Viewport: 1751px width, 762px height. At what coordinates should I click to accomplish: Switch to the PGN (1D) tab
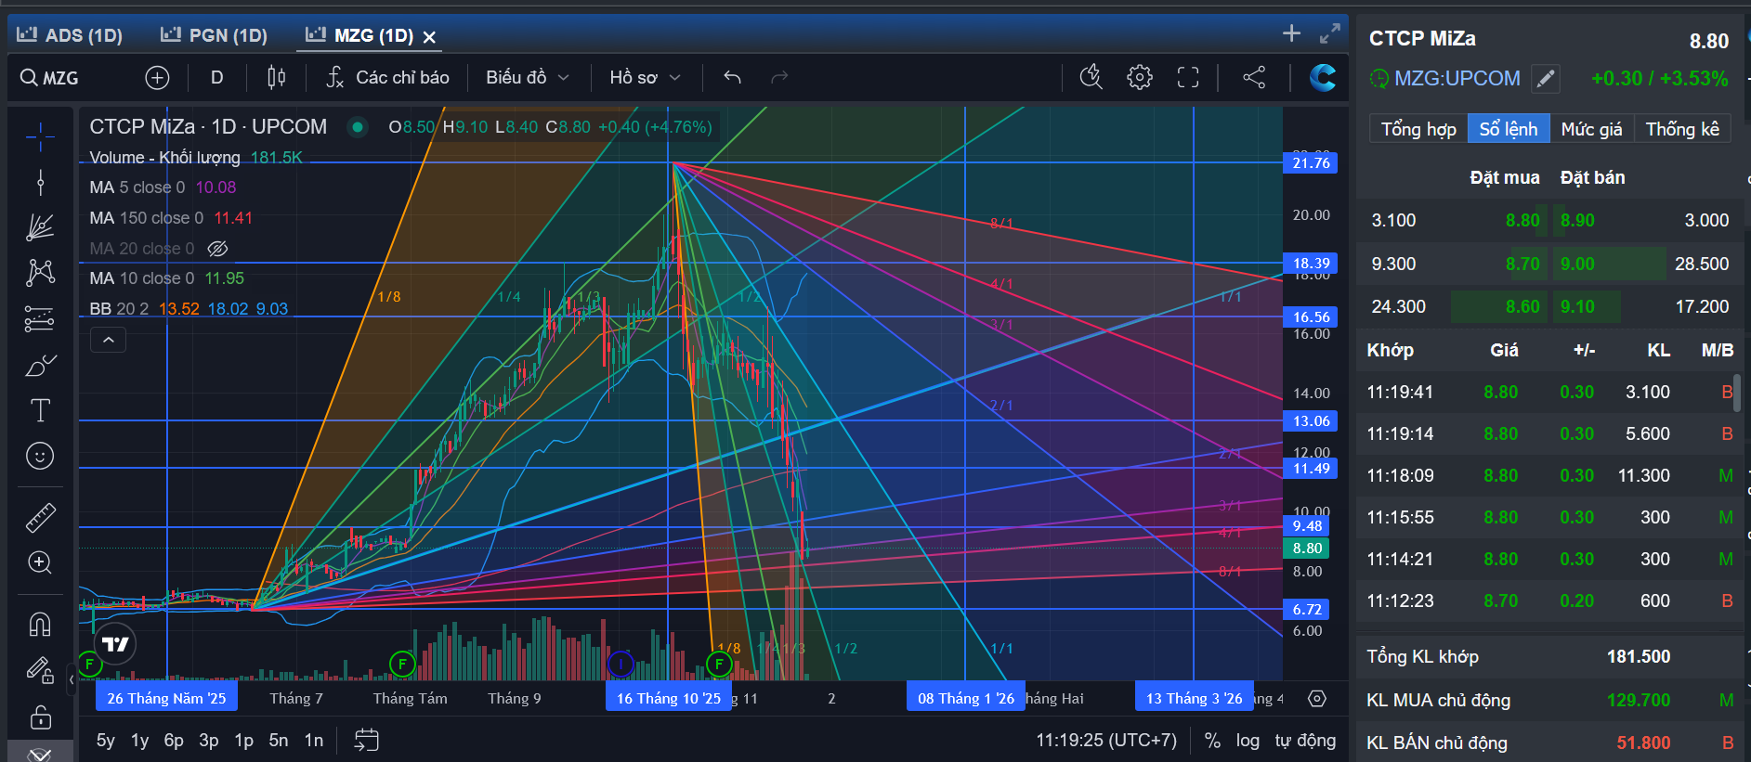coord(214,35)
